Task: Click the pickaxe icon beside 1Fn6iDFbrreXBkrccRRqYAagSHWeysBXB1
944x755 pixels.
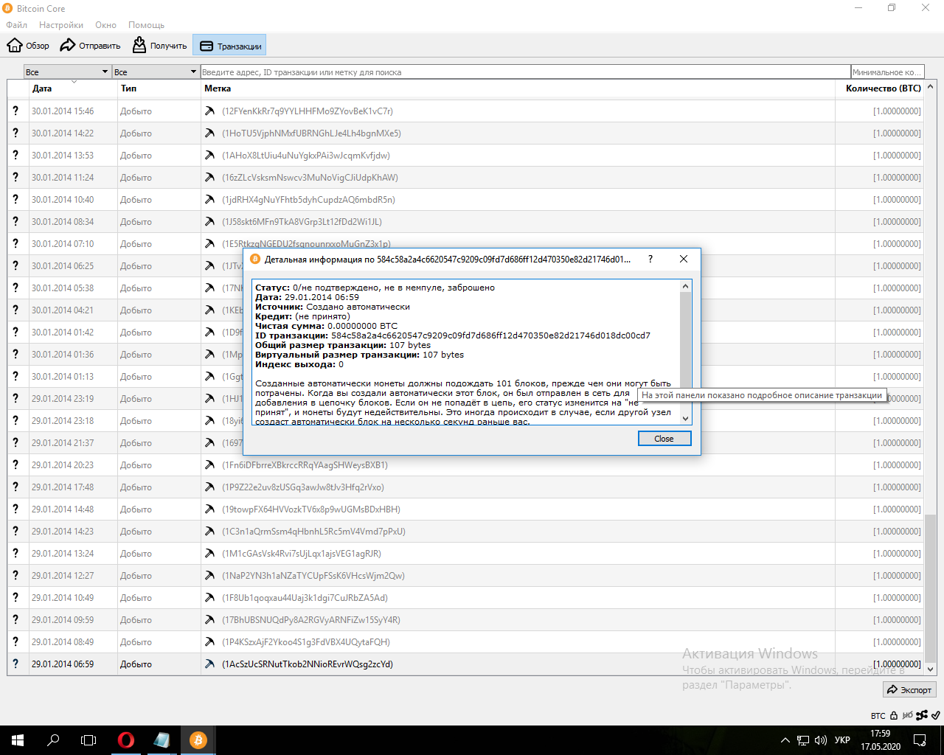Action: pyautogui.click(x=210, y=465)
